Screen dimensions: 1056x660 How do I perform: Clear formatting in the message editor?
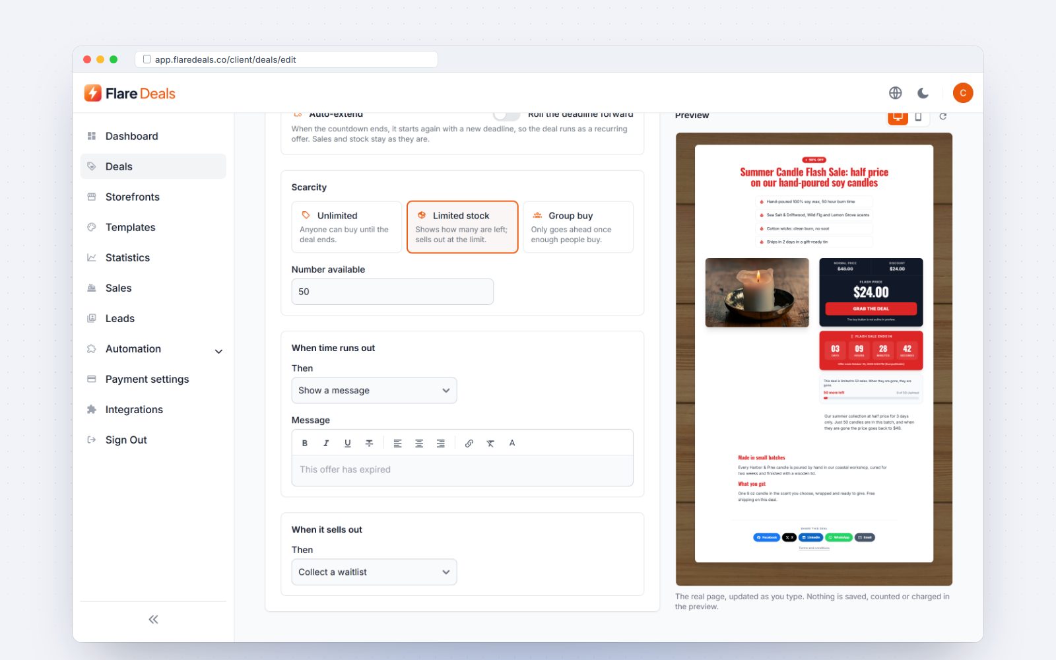(490, 444)
